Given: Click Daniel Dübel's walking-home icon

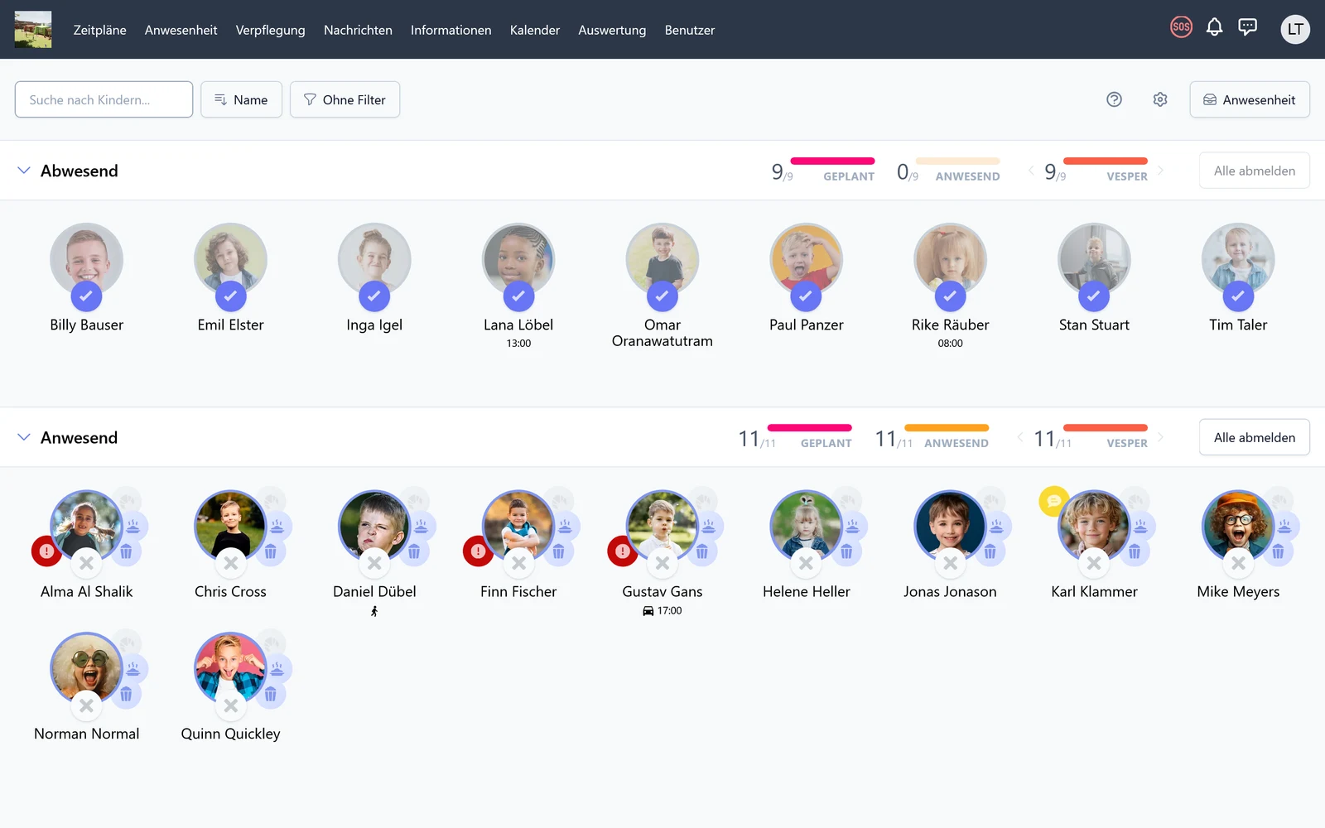Looking at the screenshot, I should (x=374, y=611).
